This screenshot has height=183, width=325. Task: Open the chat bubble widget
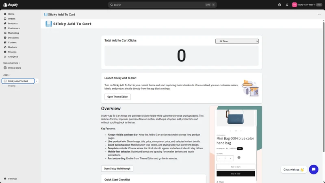pyautogui.click(x=314, y=170)
